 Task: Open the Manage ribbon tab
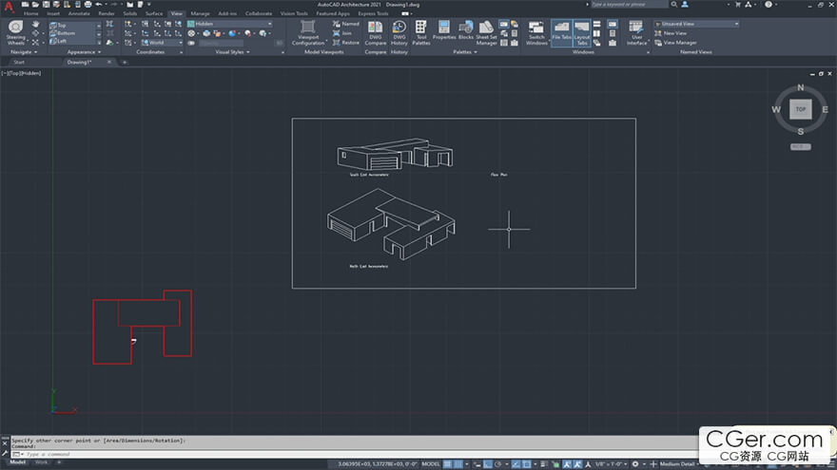click(x=201, y=14)
